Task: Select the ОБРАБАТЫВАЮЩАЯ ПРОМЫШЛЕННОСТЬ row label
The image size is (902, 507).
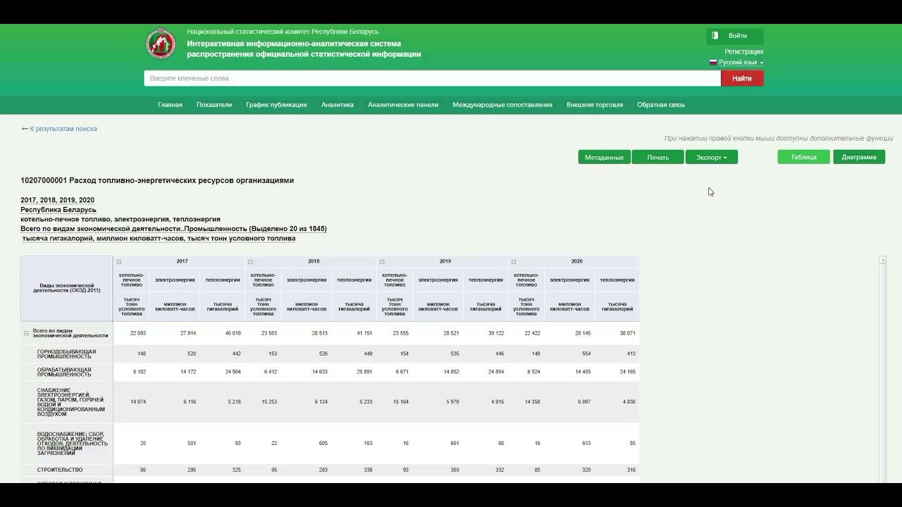Action: coord(67,372)
